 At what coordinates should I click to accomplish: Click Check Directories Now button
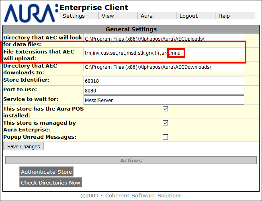pos(51,183)
